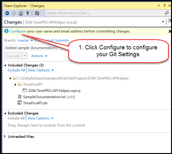Open Manage Connections plug icon
The image size is (172, 154).
[x=28, y=13]
